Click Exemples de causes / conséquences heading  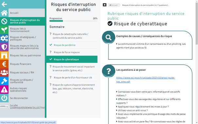tap(144, 36)
